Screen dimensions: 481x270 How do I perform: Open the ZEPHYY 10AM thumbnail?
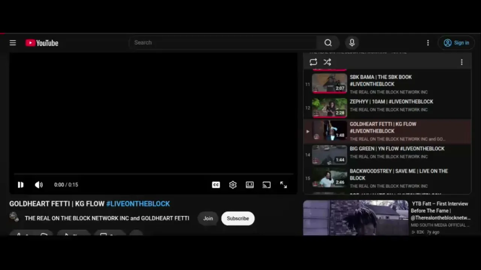tap(330, 108)
